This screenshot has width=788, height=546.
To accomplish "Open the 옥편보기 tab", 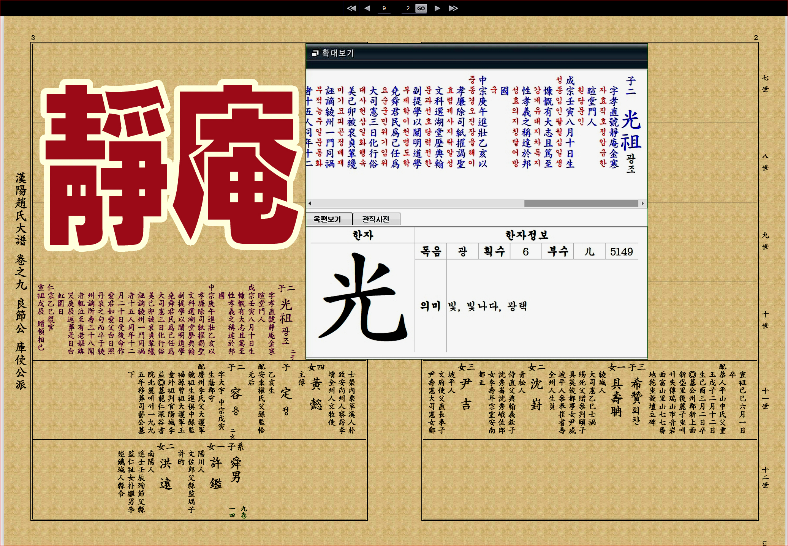I will (329, 219).
